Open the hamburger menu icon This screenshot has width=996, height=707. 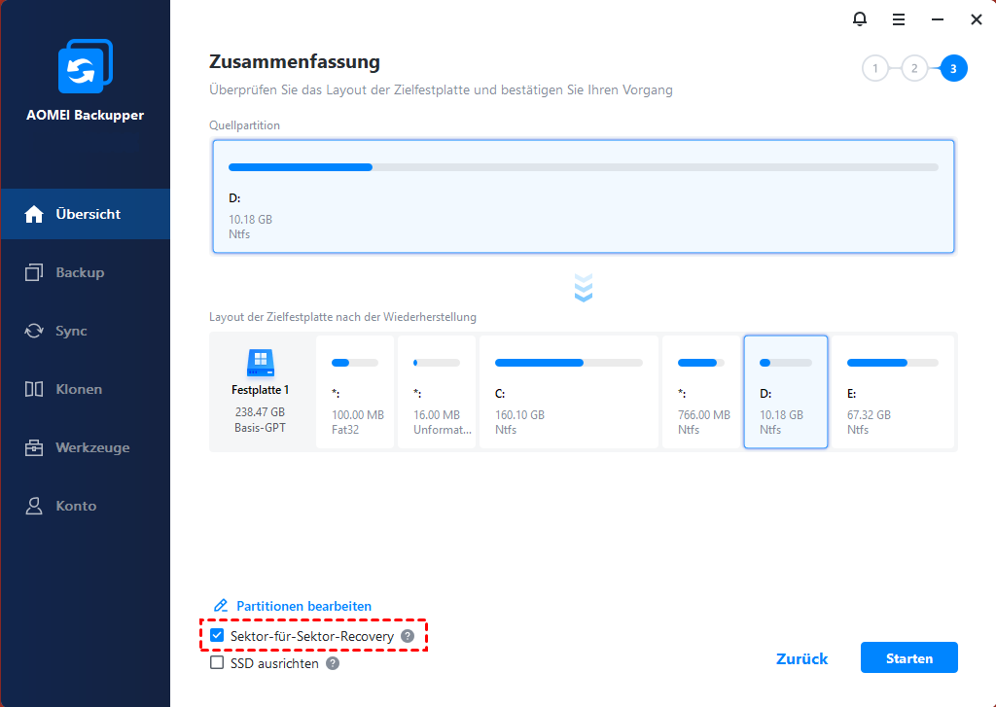[x=899, y=18]
